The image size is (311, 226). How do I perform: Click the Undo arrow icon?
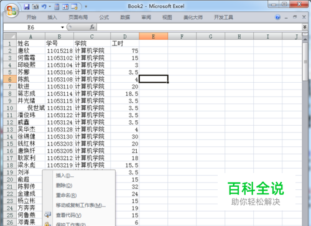(x=44, y=7)
